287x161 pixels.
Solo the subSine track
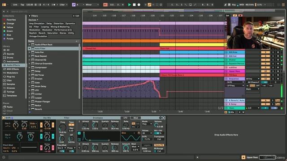pos(273,68)
